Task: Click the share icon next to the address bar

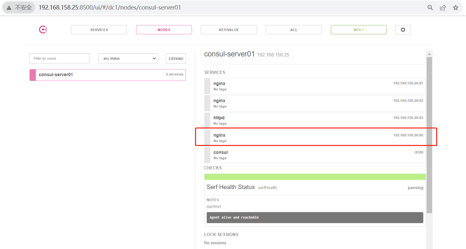Action: pyautogui.click(x=443, y=7)
